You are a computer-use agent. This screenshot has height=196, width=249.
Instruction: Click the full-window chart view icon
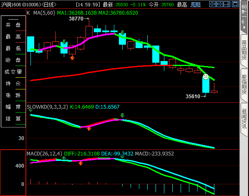point(235,4)
